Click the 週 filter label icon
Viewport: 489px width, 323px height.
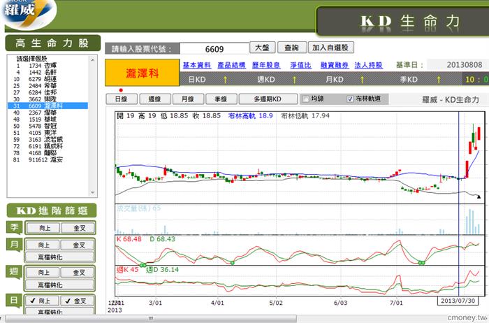pyautogui.click(x=14, y=272)
